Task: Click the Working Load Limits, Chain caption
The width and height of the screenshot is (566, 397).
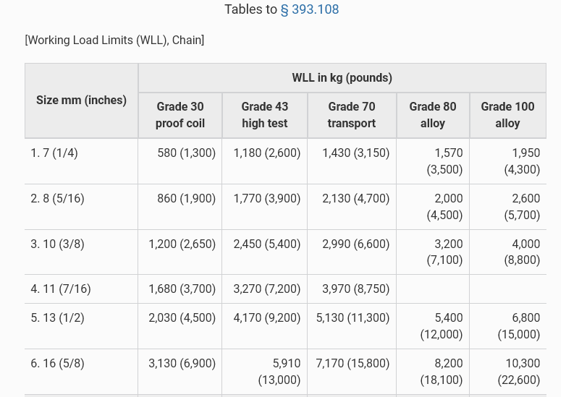Action: tap(114, 40)
